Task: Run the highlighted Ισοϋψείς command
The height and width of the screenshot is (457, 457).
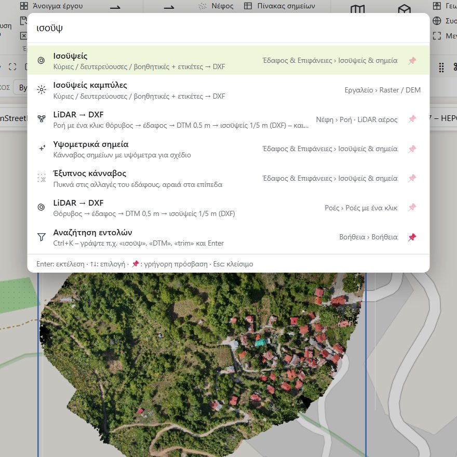Action: [228, 60]
